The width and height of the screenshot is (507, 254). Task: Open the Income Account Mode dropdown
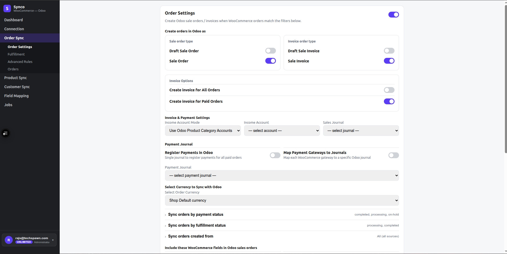click(203, 131)
